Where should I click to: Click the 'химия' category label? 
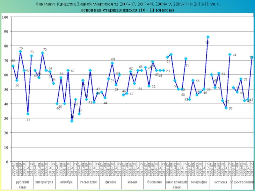click(132, 182)
